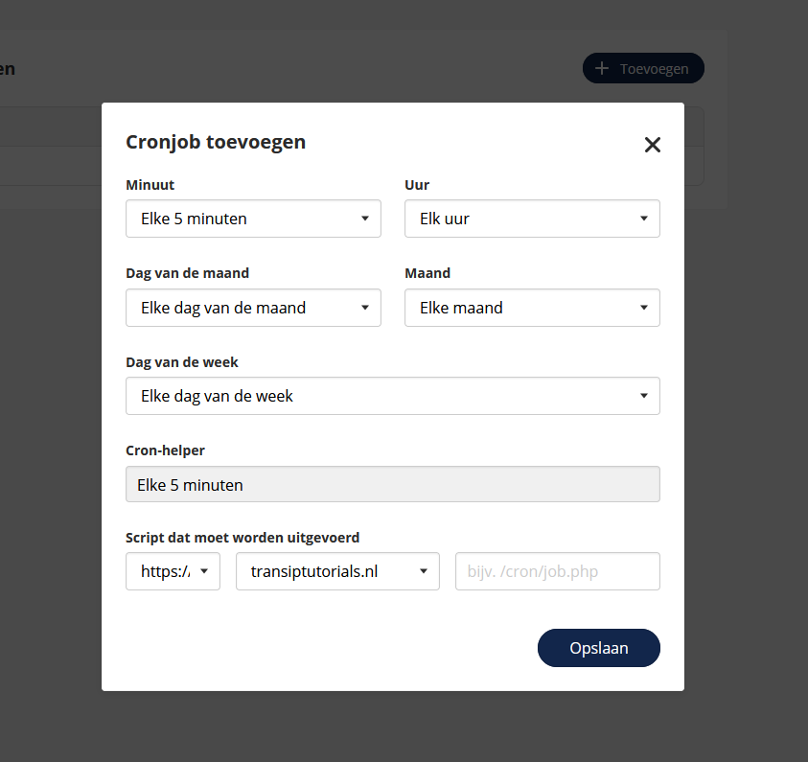
Task: Click the Uur field label
Action: click(x=416, y=184)
